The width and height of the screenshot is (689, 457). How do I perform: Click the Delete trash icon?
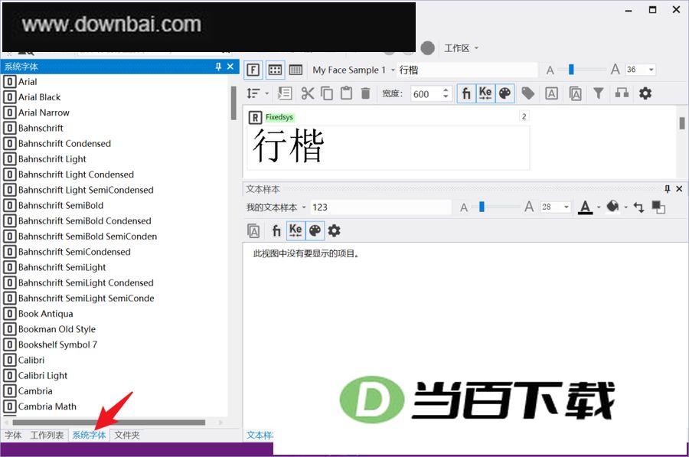click(x=366, y=93)
